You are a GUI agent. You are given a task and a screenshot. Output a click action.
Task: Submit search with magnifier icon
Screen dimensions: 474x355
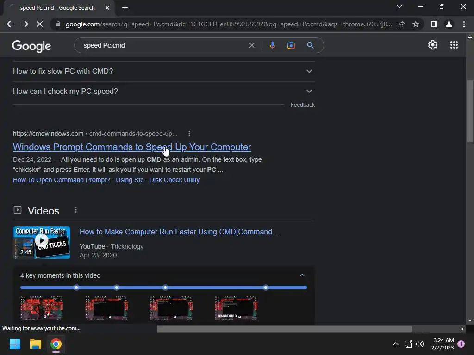pyautogui.click(x=310, y=45)
